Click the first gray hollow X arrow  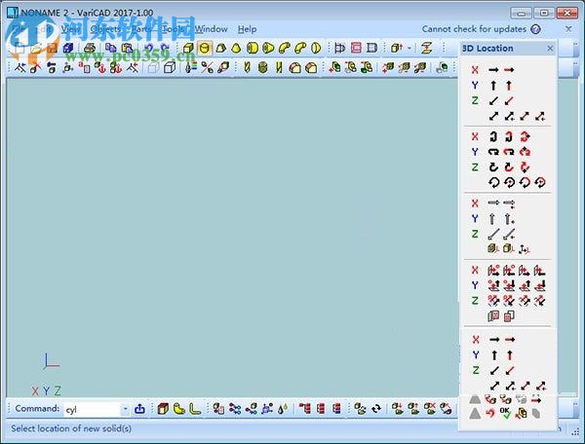click(x=493, y=203)
